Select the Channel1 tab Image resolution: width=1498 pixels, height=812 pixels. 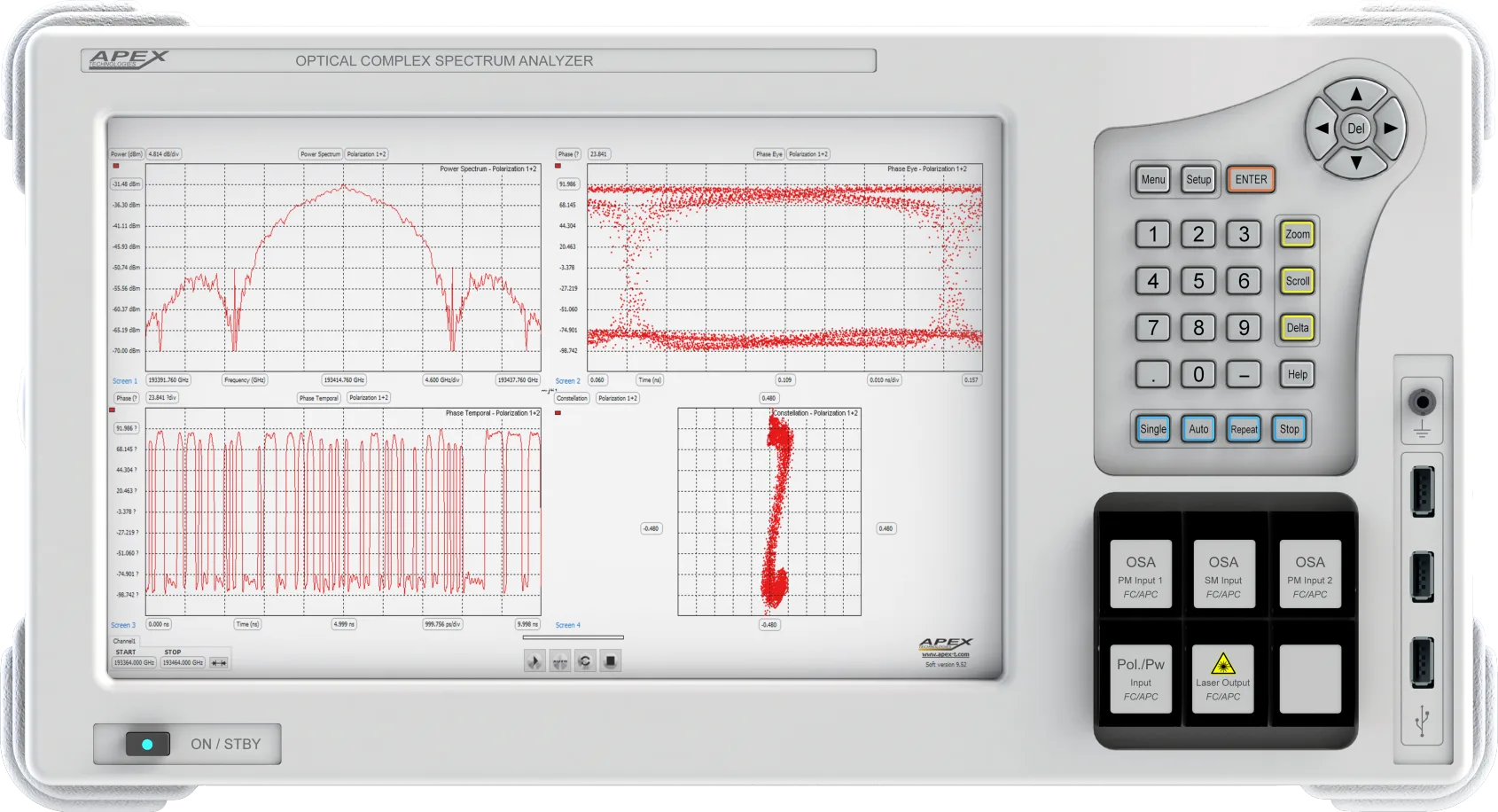124,641
